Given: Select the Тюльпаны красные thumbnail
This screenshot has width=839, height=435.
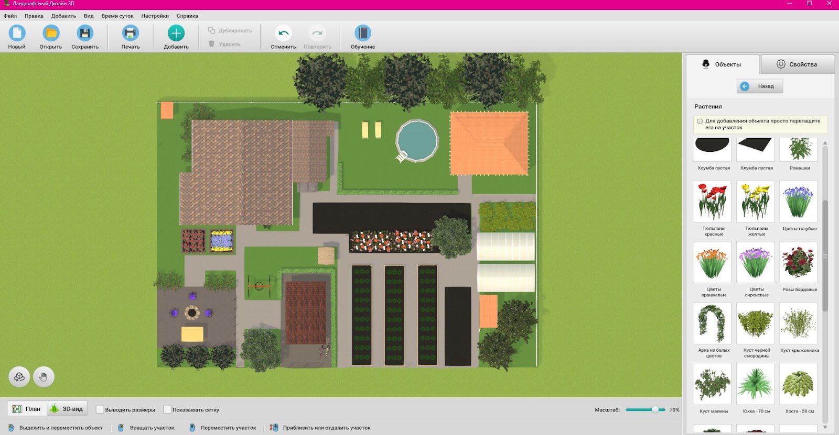Looking at the screenshot, I should 712,202.
